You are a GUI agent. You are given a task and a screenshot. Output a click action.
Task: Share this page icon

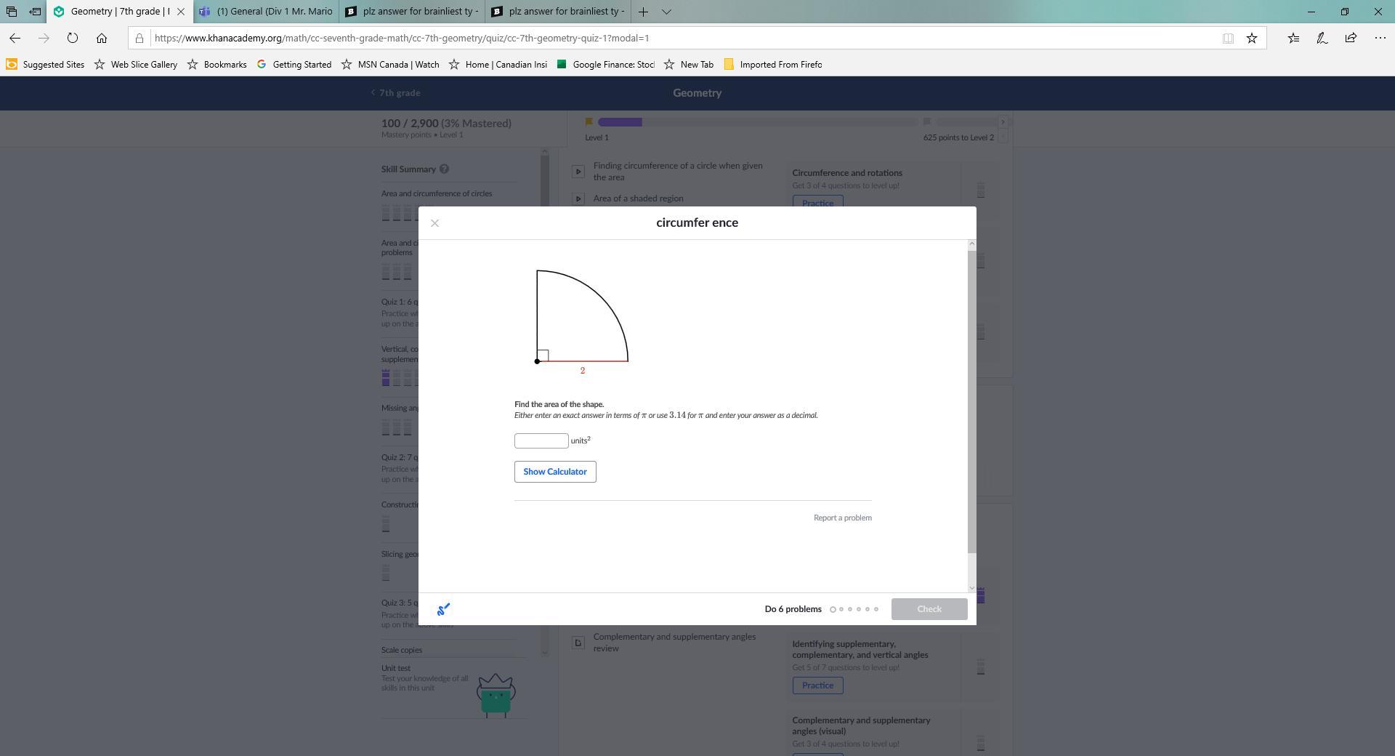(1351, 38)
